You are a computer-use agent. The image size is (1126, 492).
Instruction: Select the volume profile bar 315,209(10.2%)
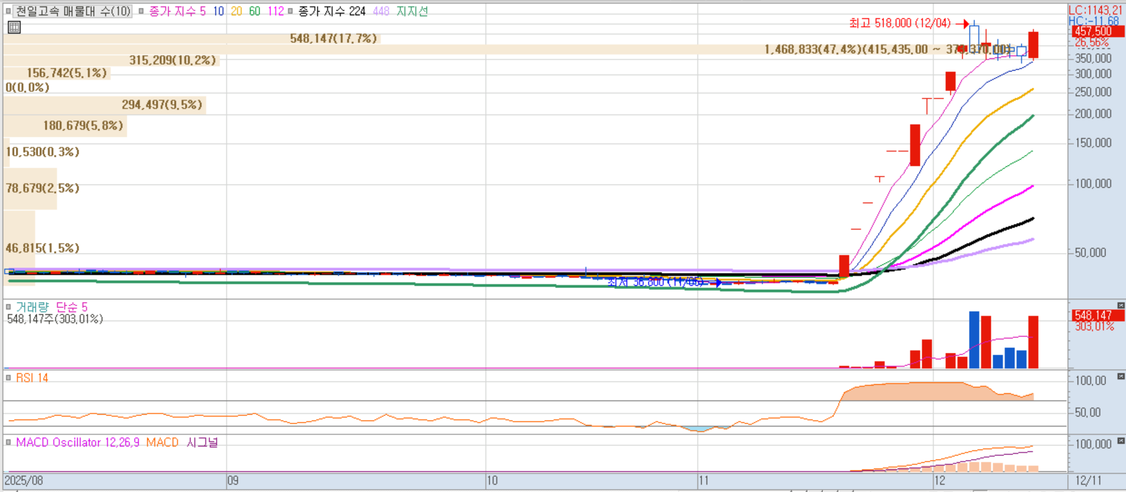click(111, 60)
